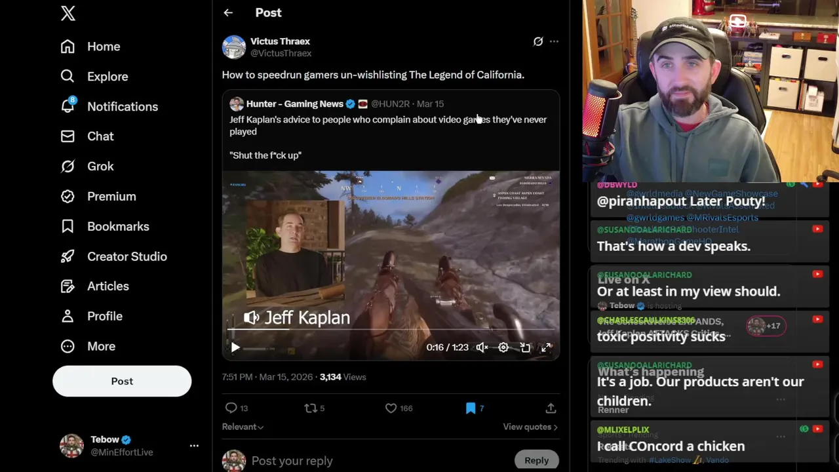The image size is (839, 472).
Task: Seek using the video progress bar
Action: [x=391, y=330]
